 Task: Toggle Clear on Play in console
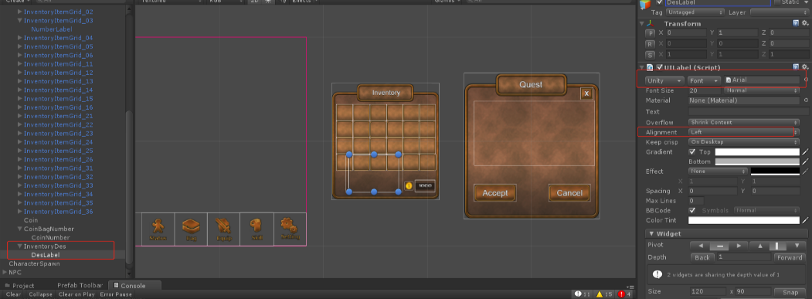pyautogui.click(x=76, y=294)
